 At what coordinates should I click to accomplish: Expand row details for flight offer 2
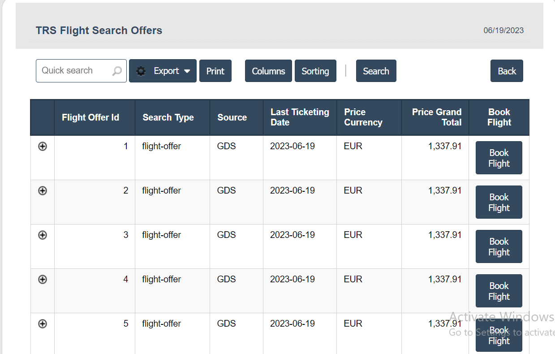tap(43, 190)
